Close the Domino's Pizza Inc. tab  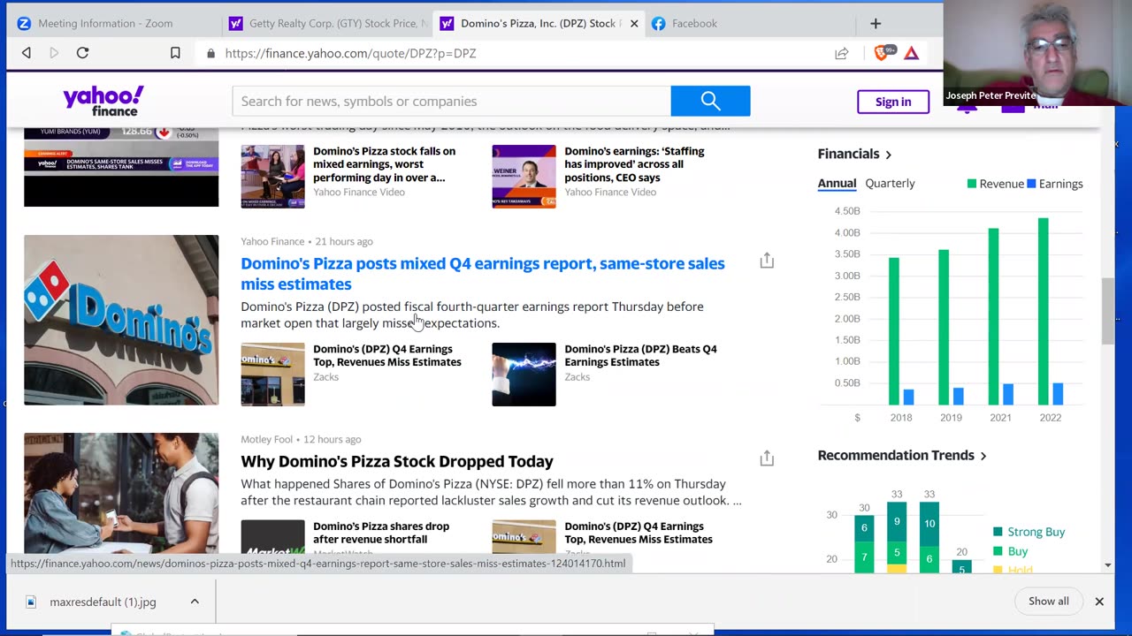[x=634, y=24]
